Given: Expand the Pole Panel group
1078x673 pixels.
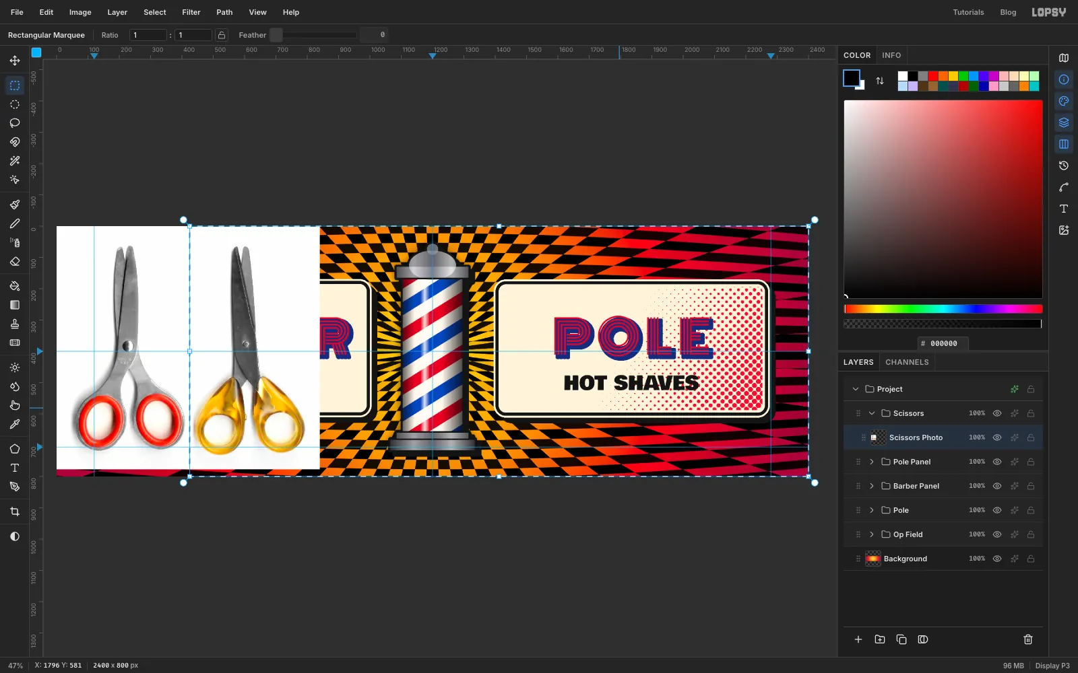Looking at the screenshot, I should pyautogui.click(x=872, y=462).
